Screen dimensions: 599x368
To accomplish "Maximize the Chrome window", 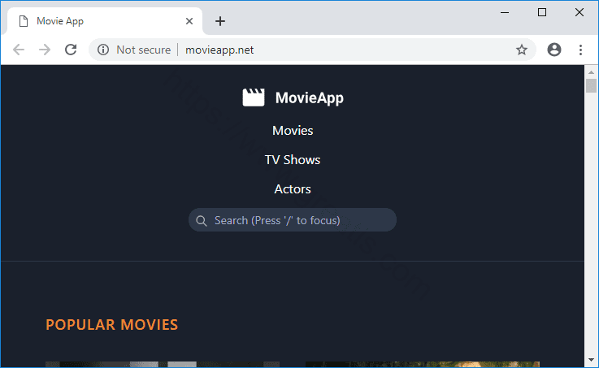I will point(541,12).
